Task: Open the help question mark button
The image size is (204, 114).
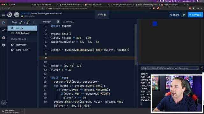Action: coord(4,103)
